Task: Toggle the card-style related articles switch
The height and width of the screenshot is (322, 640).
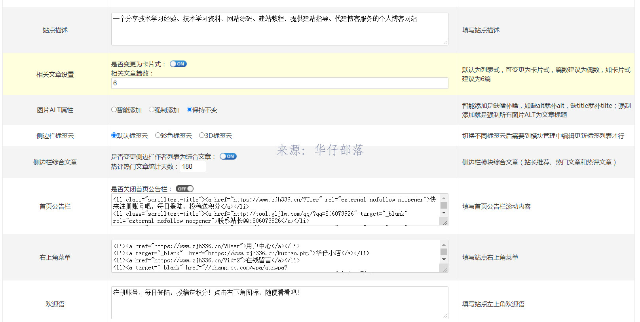Action: 178,64
